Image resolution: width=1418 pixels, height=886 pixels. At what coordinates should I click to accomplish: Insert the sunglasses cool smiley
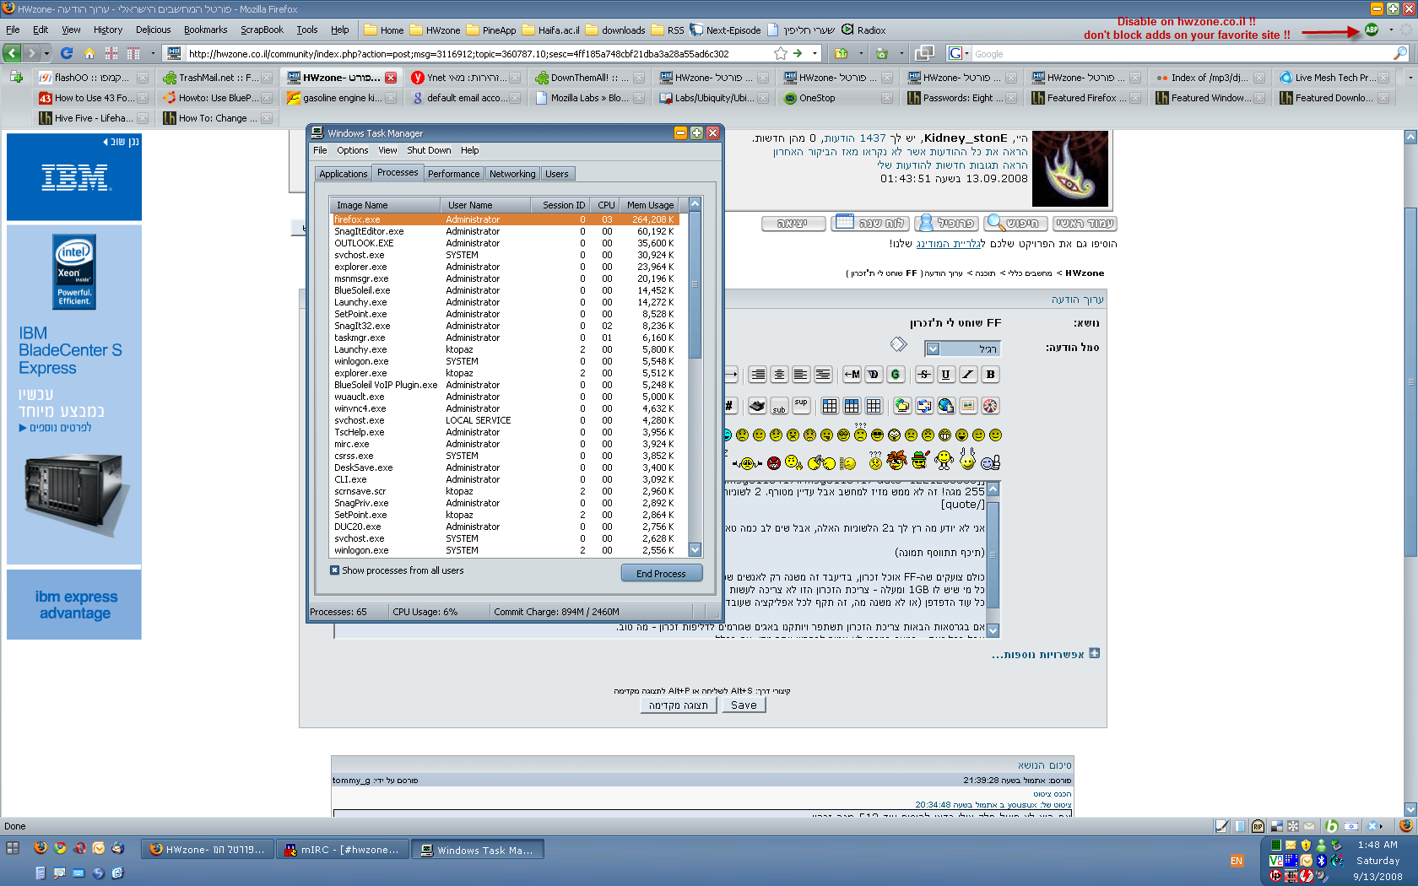click(877, 435)
